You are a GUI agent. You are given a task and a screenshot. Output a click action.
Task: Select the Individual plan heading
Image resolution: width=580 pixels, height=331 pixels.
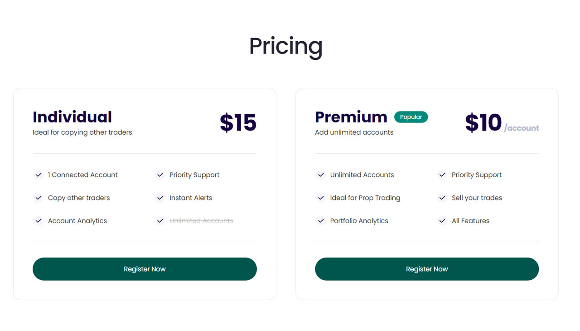click(72, 117)
